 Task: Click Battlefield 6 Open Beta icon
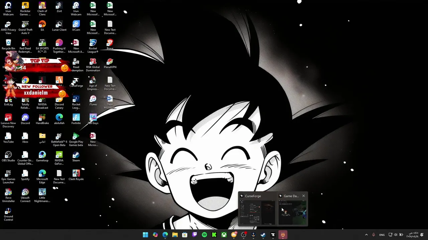pyautogui.click(x=59, y=140)
